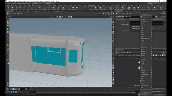Open Transfer Attributes dropdown arrow
The image size is (172, 96).
[x=164, y=22]
